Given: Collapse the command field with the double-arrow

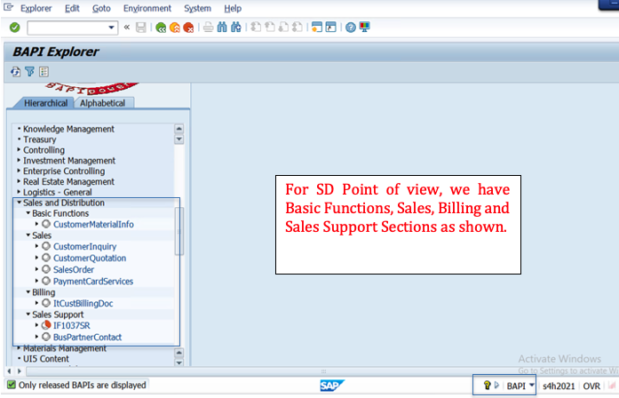Looking at the screenshot, I should 127,28.
